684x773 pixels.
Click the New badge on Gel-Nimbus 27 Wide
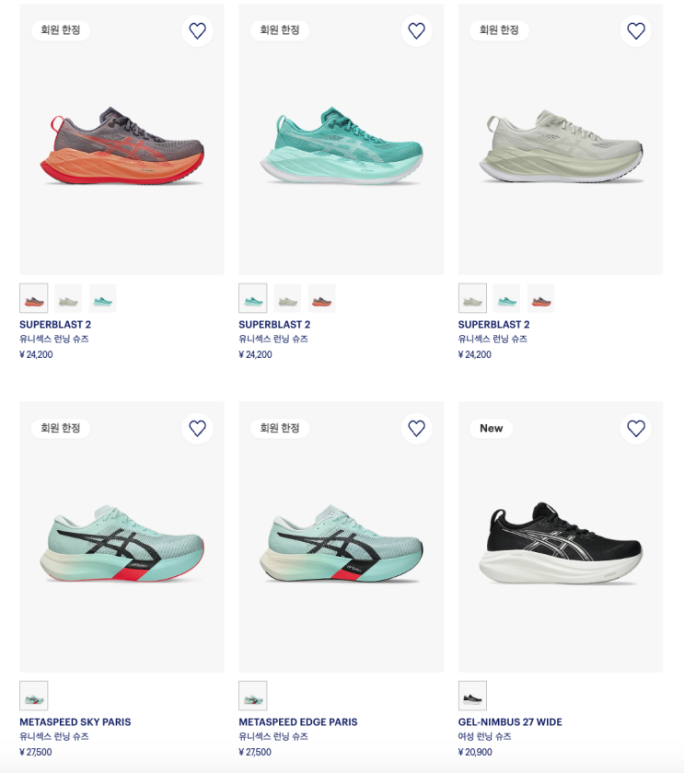pos(491,429)
